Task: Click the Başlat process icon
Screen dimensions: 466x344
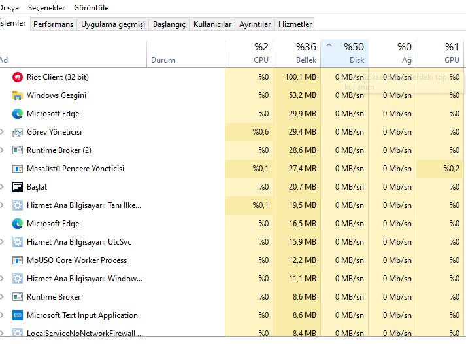Action: tap(18, 187)
